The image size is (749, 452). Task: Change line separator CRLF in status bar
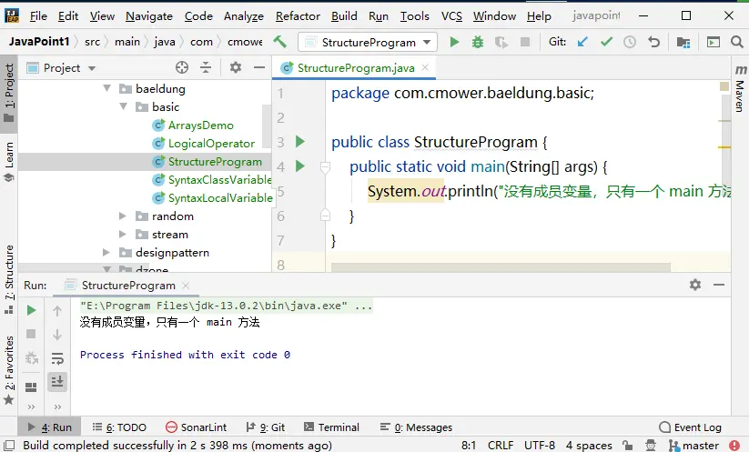coord(501,445)
